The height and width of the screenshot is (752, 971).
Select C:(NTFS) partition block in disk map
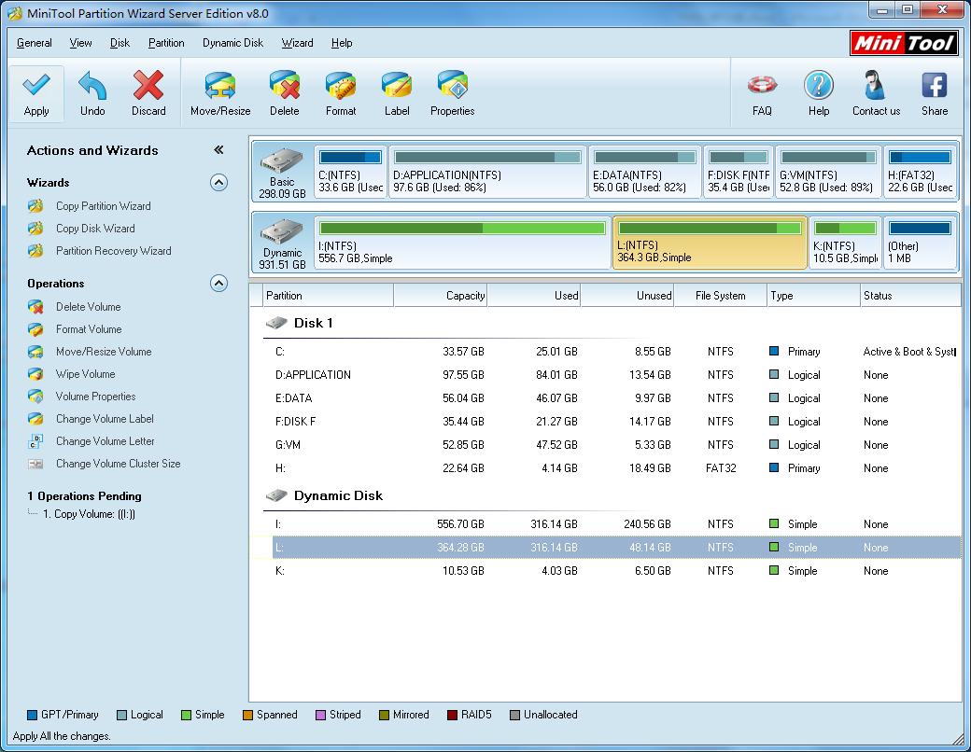[x=350, y=172]
